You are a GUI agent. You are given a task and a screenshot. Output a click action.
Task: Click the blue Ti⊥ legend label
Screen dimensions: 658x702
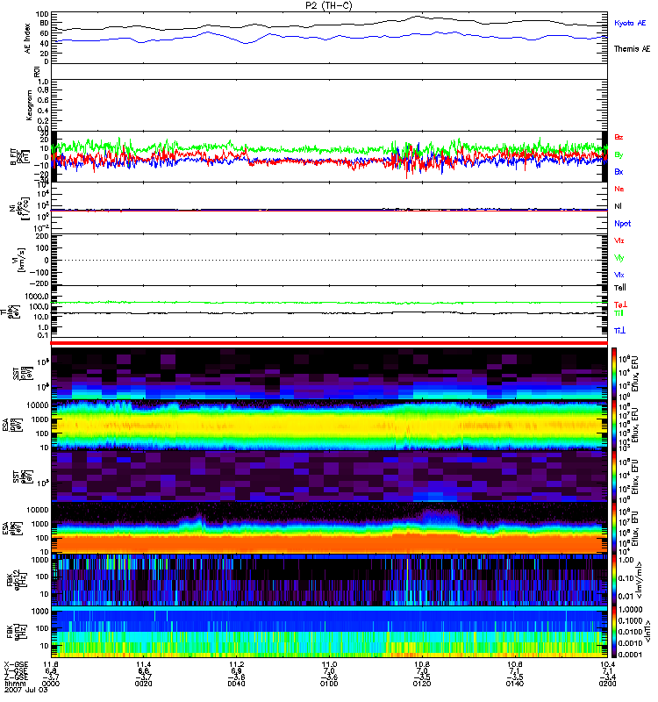click(x=619, y=331)
